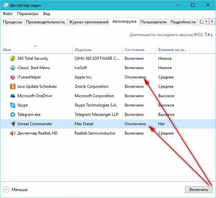Click the Skype icon in list

click(x=13, y=105)
